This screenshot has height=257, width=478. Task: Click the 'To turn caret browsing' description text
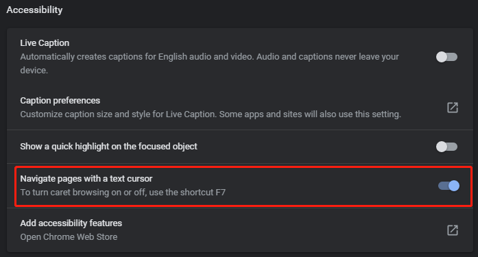123,193
